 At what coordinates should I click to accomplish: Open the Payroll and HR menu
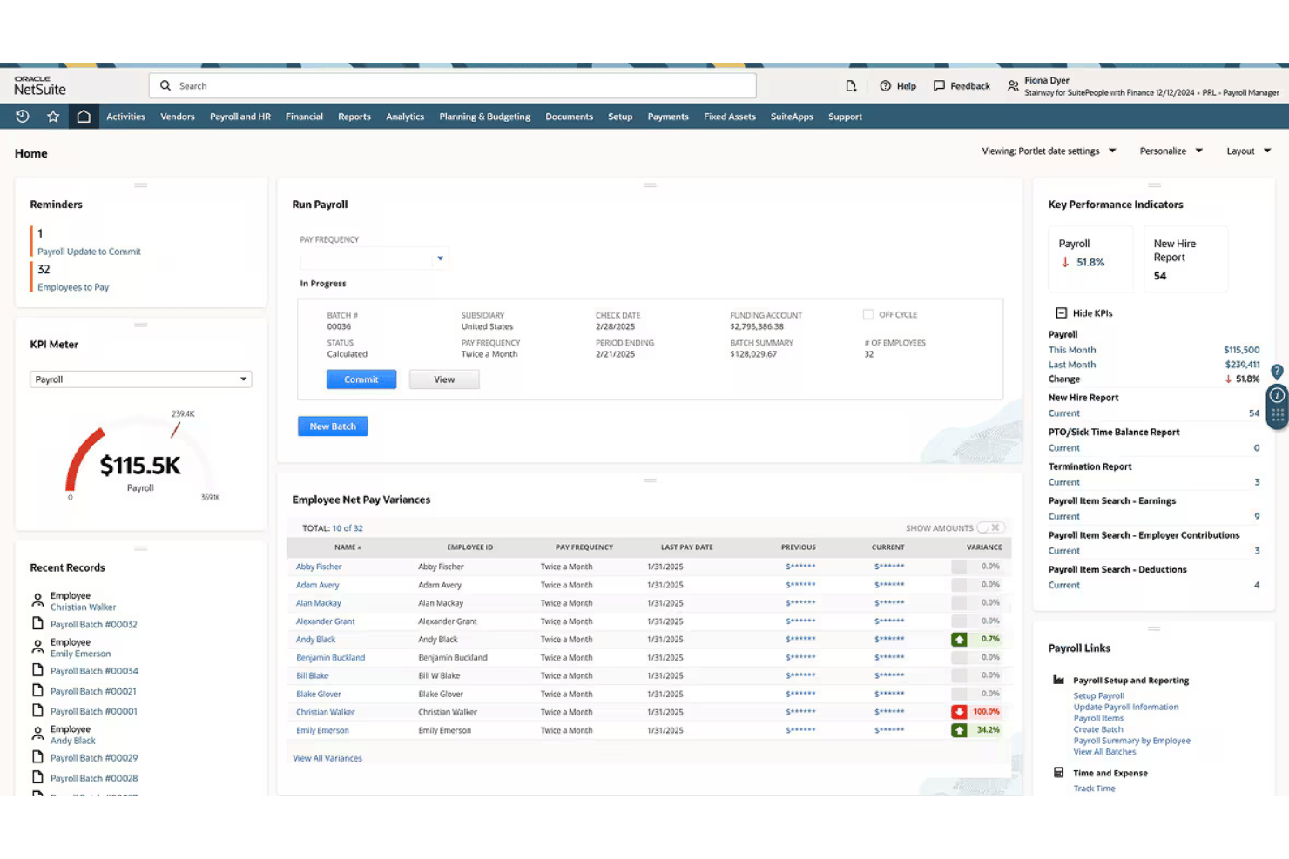(240, 117)
